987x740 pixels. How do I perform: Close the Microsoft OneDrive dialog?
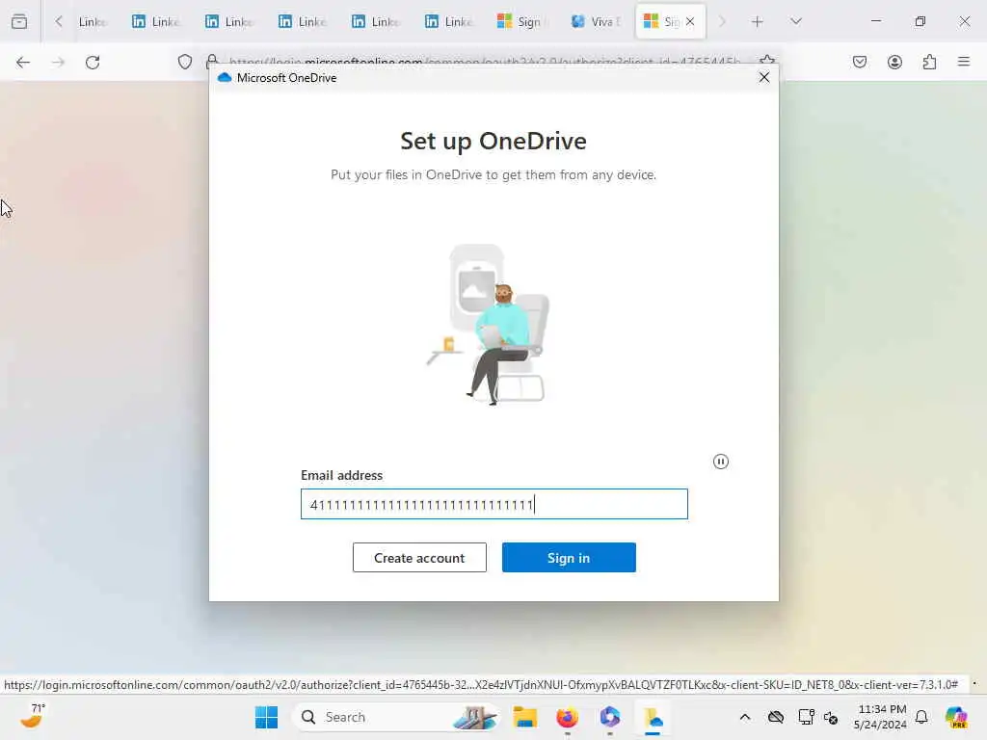764,77
